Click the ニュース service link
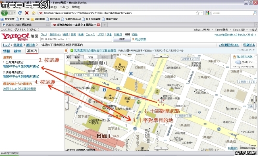 coord(90,34)
